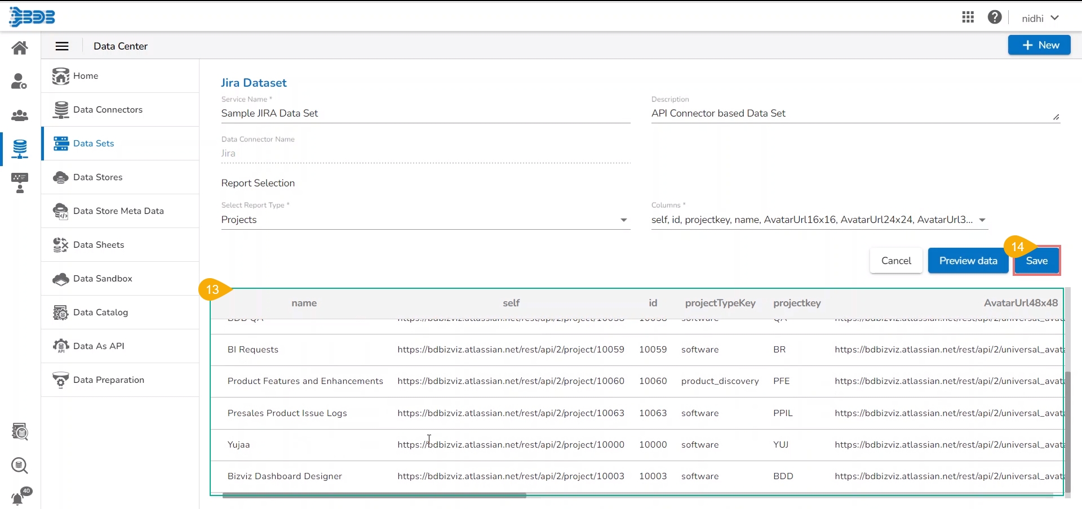Click the BDB logo

[32, 17]
